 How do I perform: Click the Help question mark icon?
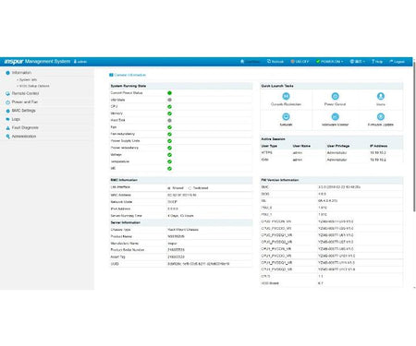point(373,62)
